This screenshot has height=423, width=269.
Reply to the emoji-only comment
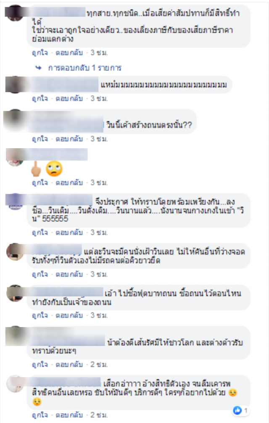click(x=69, y=183)
